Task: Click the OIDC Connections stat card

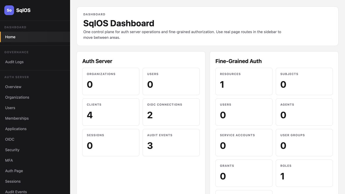Action: pyautogui.click(x=171, y=112)
